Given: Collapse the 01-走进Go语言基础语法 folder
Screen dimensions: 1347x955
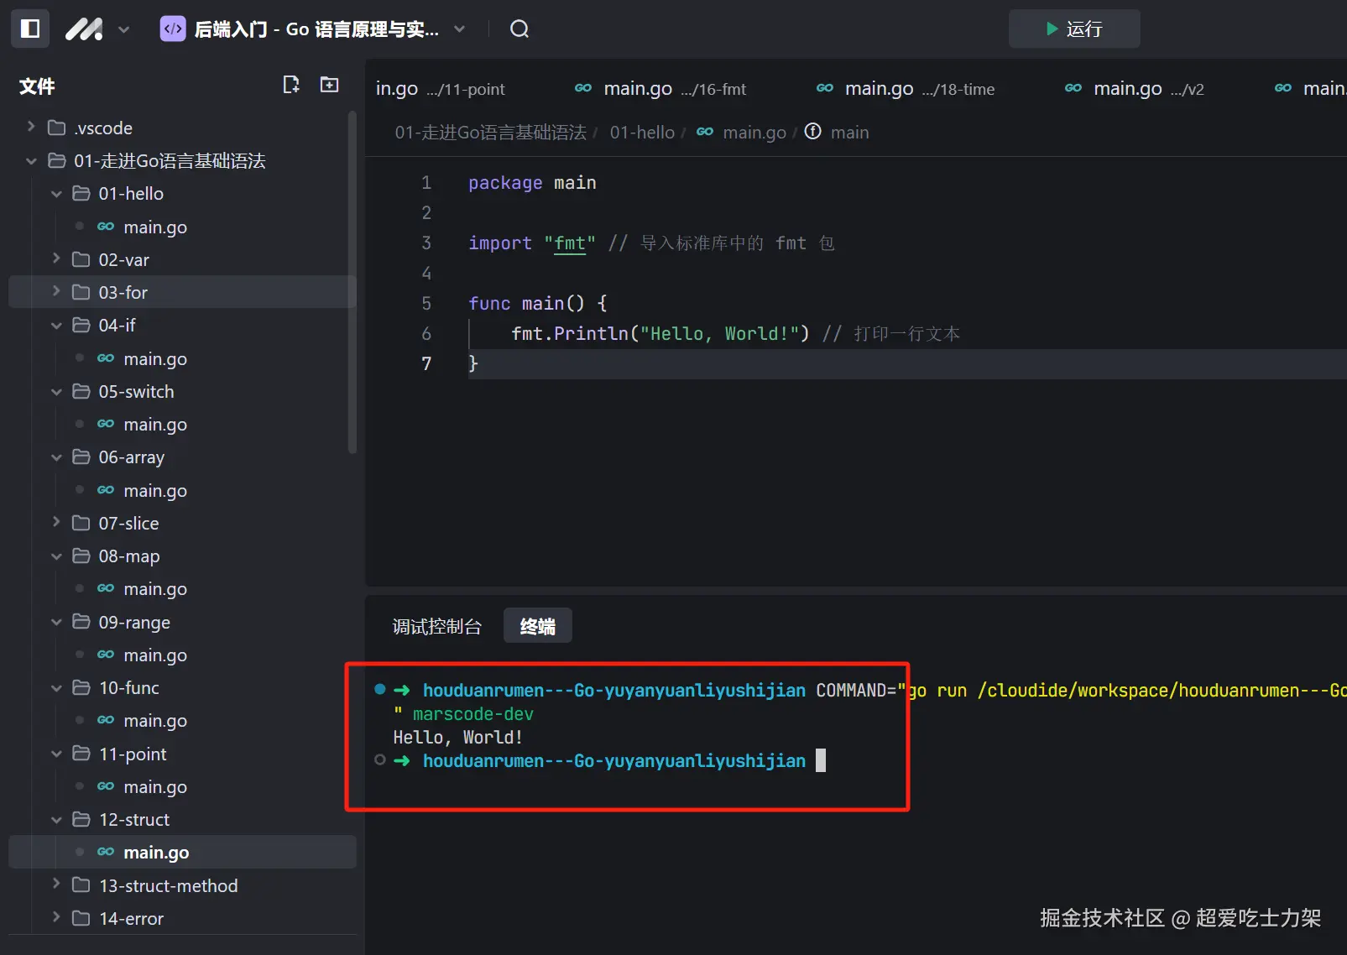Looking at the screenshot, I should [x=31, y=160].
